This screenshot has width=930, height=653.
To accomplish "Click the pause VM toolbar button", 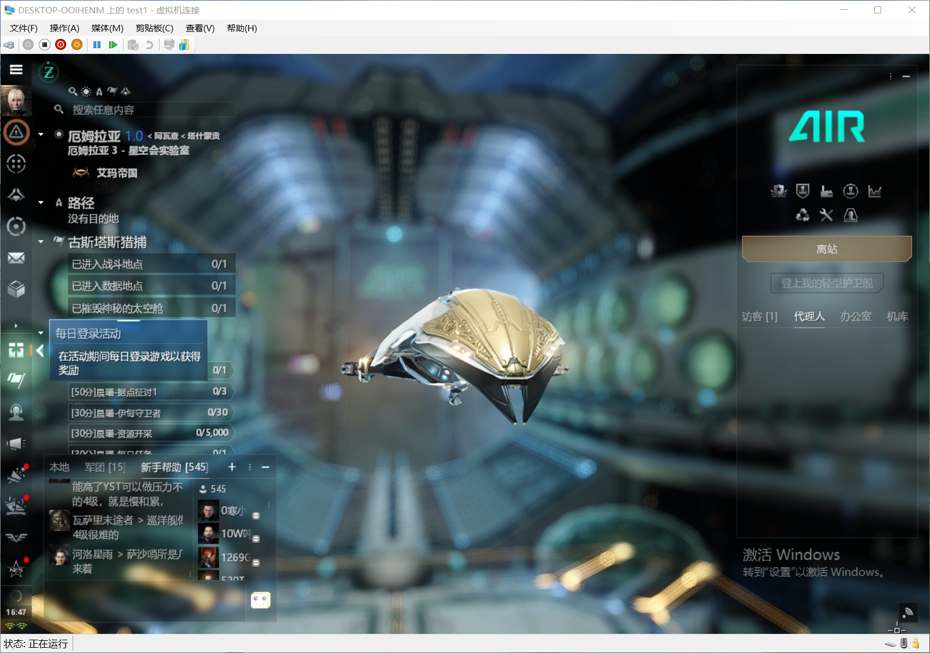I will pyautogui.click(x=97, y=45).
